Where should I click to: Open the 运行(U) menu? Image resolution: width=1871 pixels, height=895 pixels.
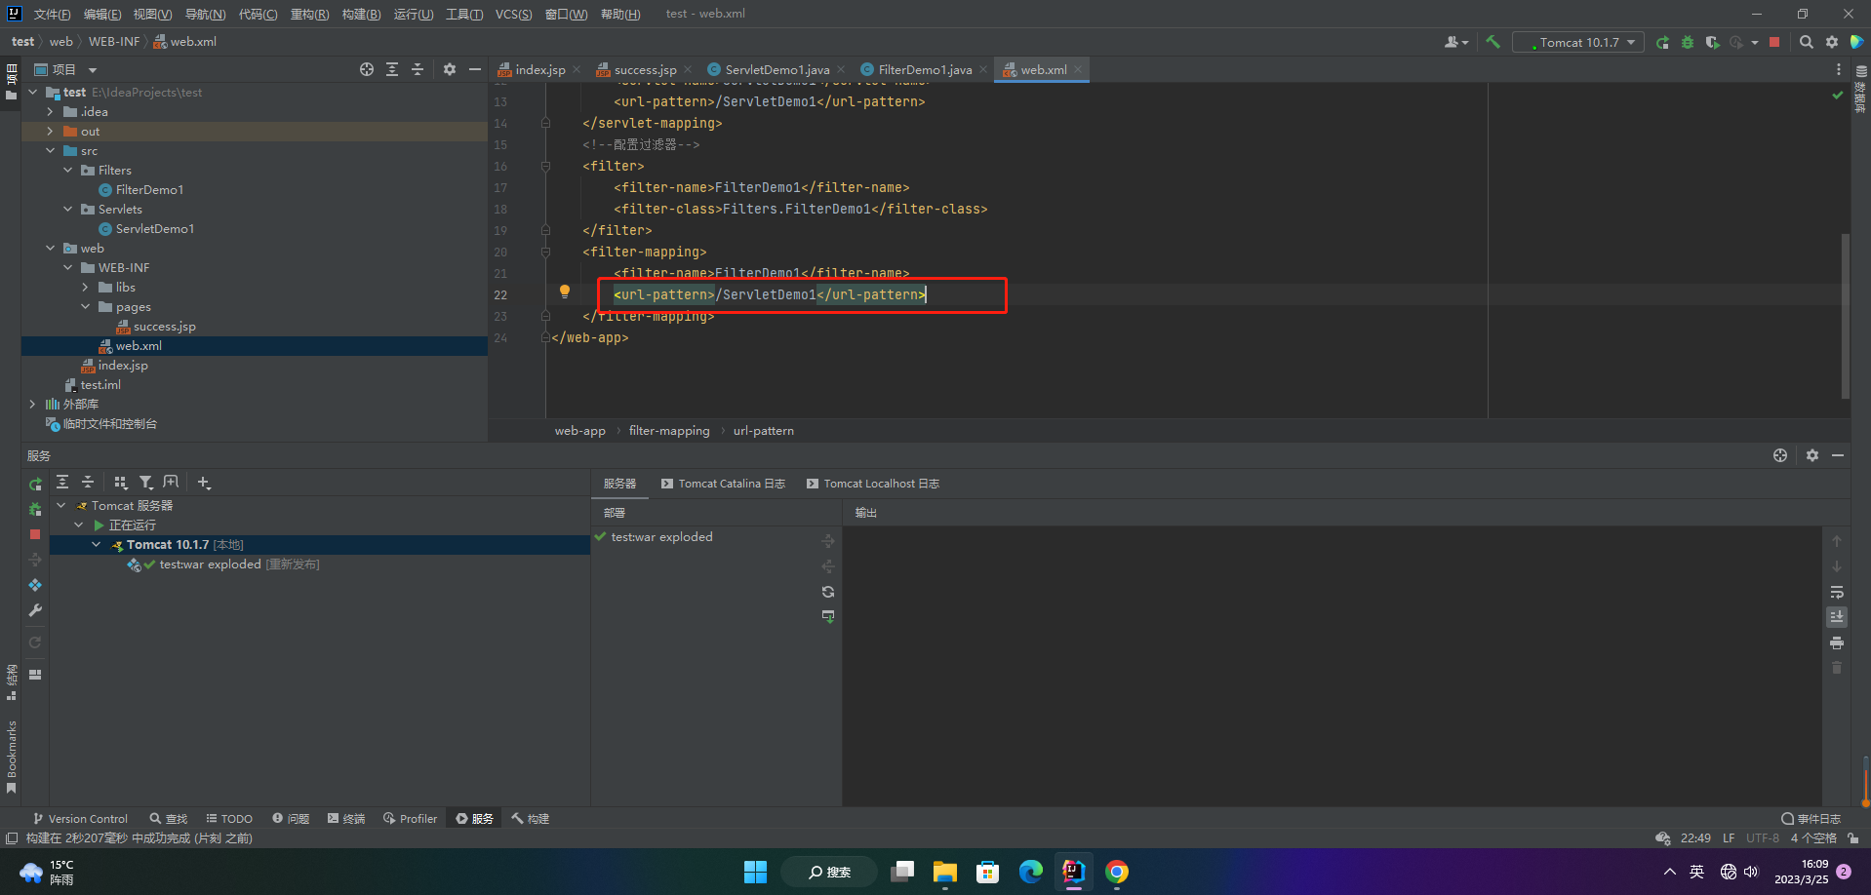click(x=413, y=14)
